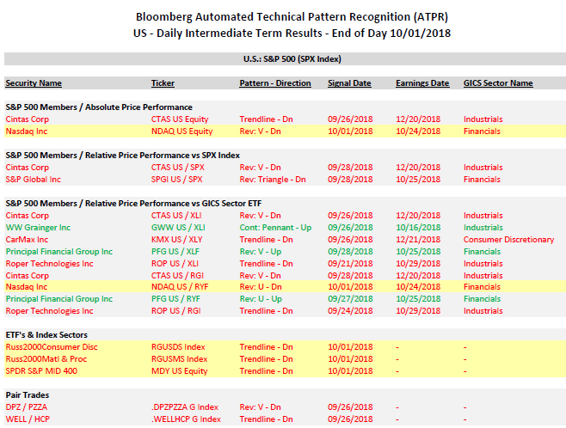Click the Rev: Triangle - Dn pattern cell
The image size is (566, 428).
(x=273, y=180)
